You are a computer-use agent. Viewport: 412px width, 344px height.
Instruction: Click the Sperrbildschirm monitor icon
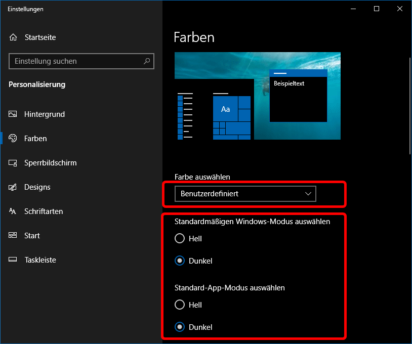[13, 163]
